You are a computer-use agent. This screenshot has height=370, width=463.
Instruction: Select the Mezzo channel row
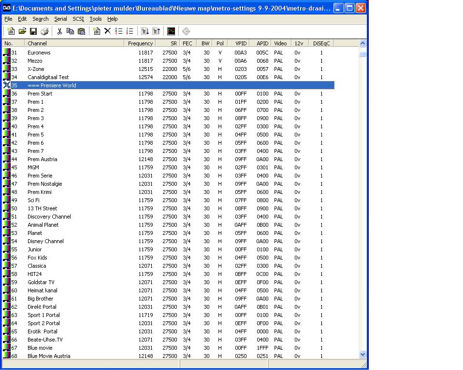coord(168,61)
